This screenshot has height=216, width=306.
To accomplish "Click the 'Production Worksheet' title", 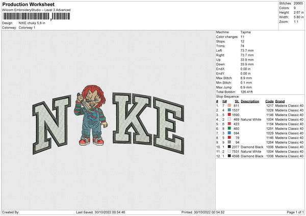I will tap(28, 4).
